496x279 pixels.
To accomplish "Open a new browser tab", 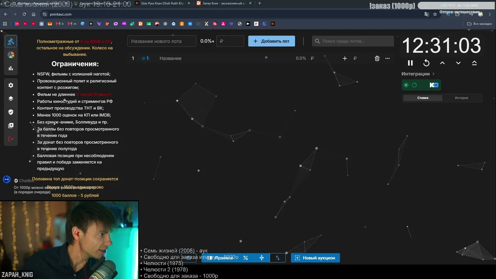I will click(259, 3).
